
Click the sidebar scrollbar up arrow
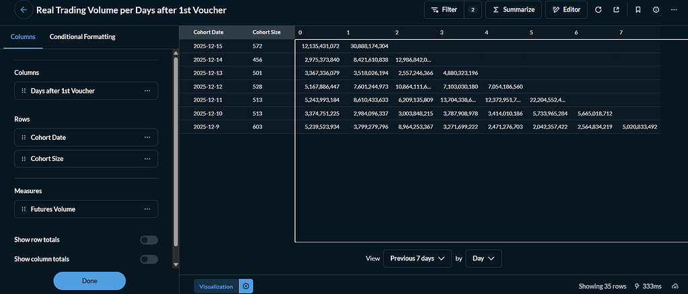pyautogui.click(x=176, y=53)
